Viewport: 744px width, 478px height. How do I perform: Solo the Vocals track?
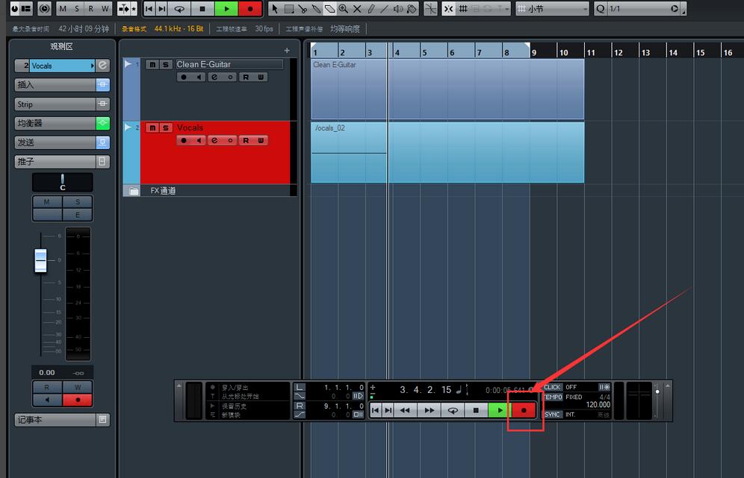point(167,128)
